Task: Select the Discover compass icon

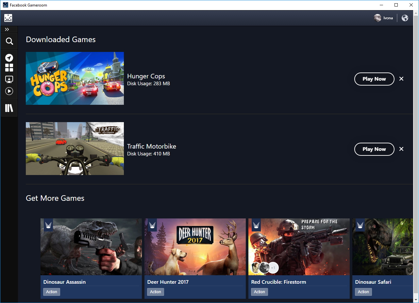Action: 9,57
